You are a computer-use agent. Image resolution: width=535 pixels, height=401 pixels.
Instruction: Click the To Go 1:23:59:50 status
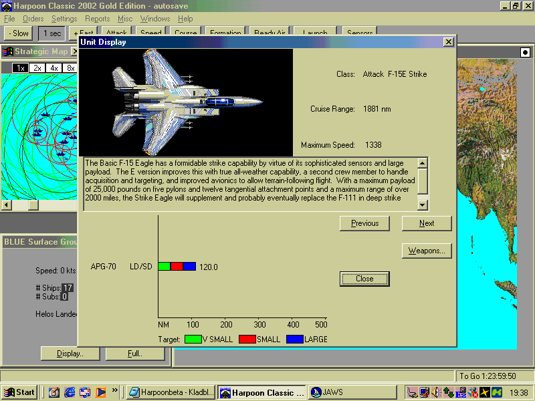(x=488, y=376)
